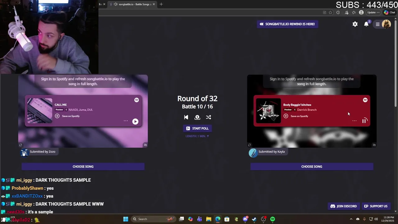This screenshot has width=398, height=224.
Task: Open Steam from the taskbar
Action: point(254,219)
